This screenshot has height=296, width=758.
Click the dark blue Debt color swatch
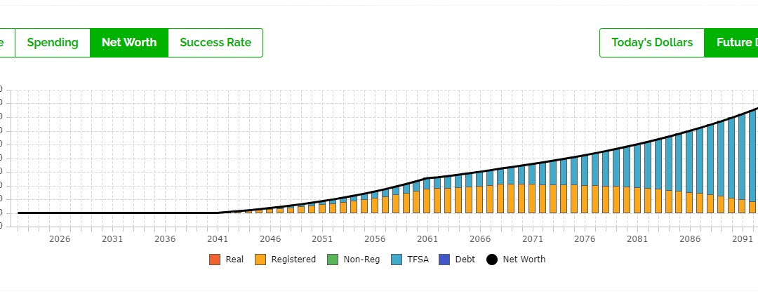444,260
